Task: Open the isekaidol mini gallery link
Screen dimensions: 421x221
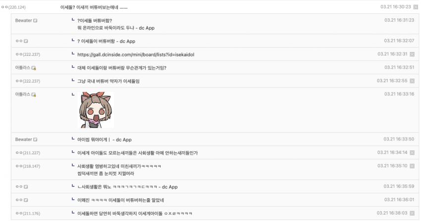Action: (136, 54)
